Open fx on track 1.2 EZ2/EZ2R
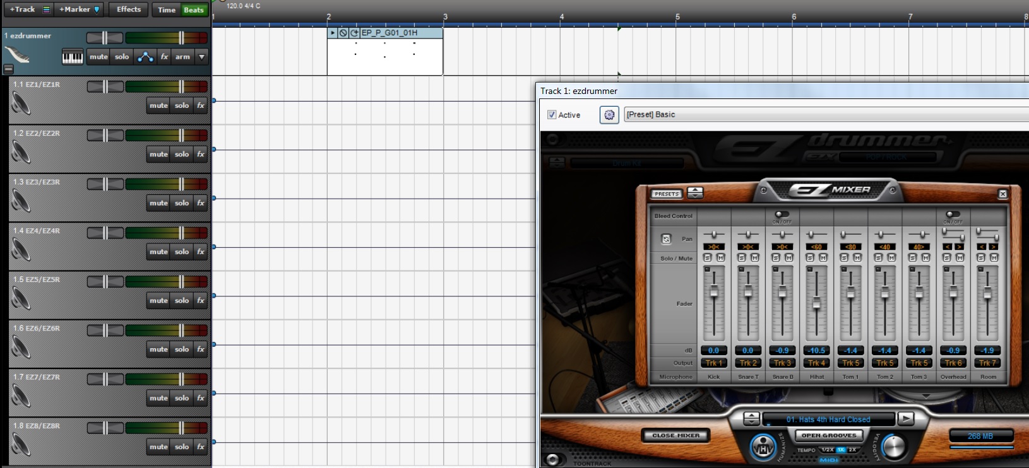Image resolution: width=1029 pixels, height=468 pixels. click(x=201, y=154)
